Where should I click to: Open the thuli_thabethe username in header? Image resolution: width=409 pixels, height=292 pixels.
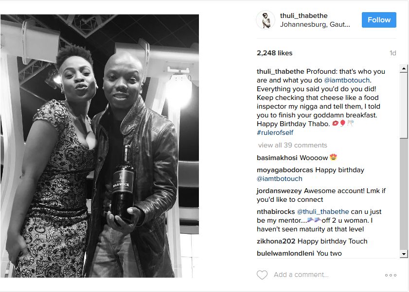[x=303, y=16]
